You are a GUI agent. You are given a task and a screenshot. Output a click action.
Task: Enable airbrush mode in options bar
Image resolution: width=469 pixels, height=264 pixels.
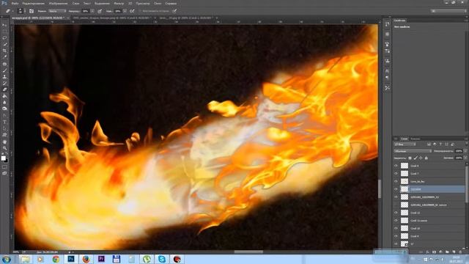click(132, 11)
